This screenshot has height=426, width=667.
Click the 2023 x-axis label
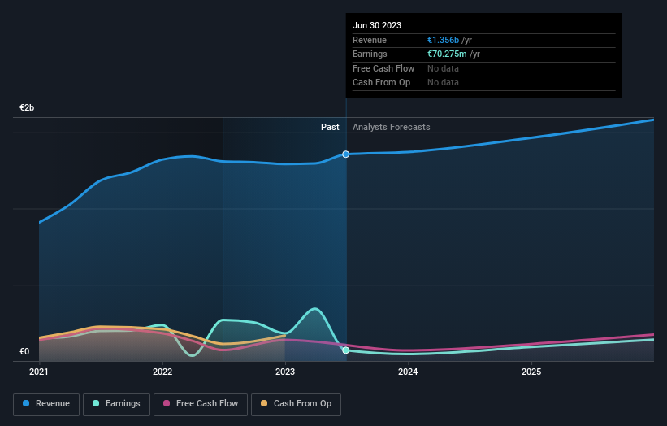click(285, 372)
